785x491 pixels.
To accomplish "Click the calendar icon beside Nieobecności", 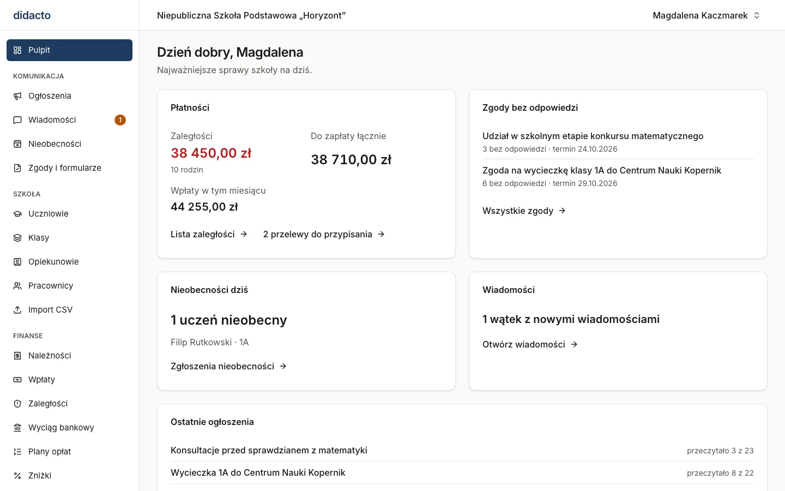I will [x=17, y=144].
